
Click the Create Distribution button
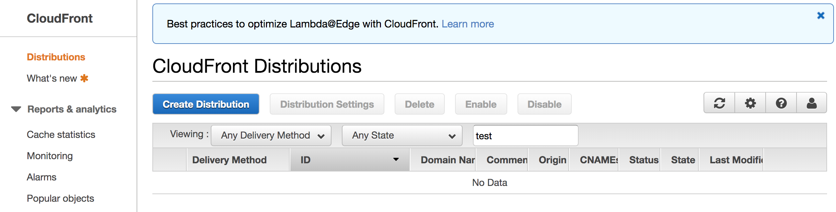pyautogui.click(x=206, y=104)
